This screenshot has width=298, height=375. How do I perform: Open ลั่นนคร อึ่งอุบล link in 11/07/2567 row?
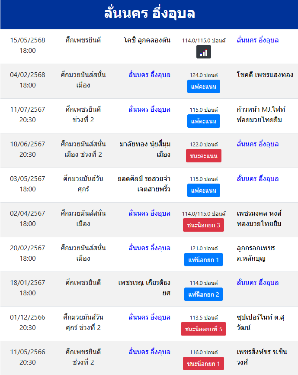coord(150,110)
